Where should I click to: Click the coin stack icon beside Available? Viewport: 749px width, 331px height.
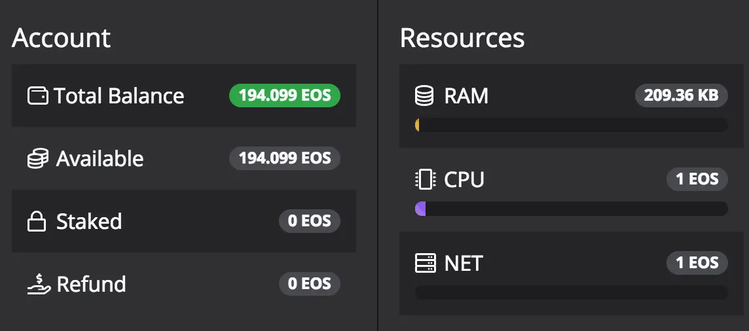[x=38, y=159]
